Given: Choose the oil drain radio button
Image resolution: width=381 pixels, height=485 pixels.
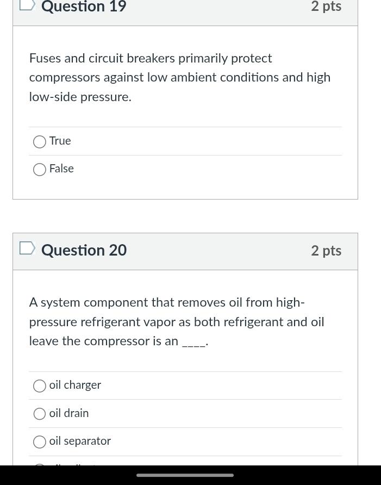Looking at the screenshot, I should click(40, 414).
